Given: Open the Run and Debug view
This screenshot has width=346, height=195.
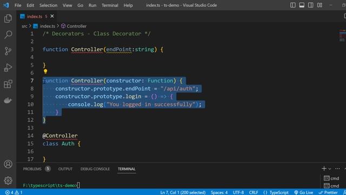Looking at the screenshot, I should click(8, 67).
